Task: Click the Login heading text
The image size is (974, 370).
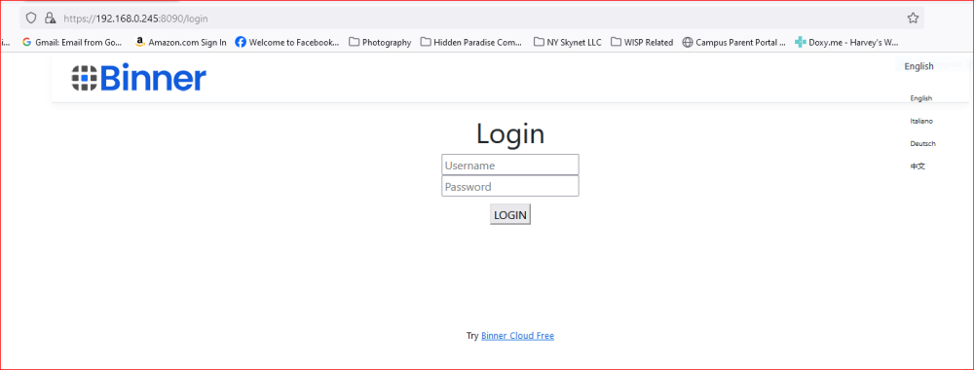Action: (510, 134)
